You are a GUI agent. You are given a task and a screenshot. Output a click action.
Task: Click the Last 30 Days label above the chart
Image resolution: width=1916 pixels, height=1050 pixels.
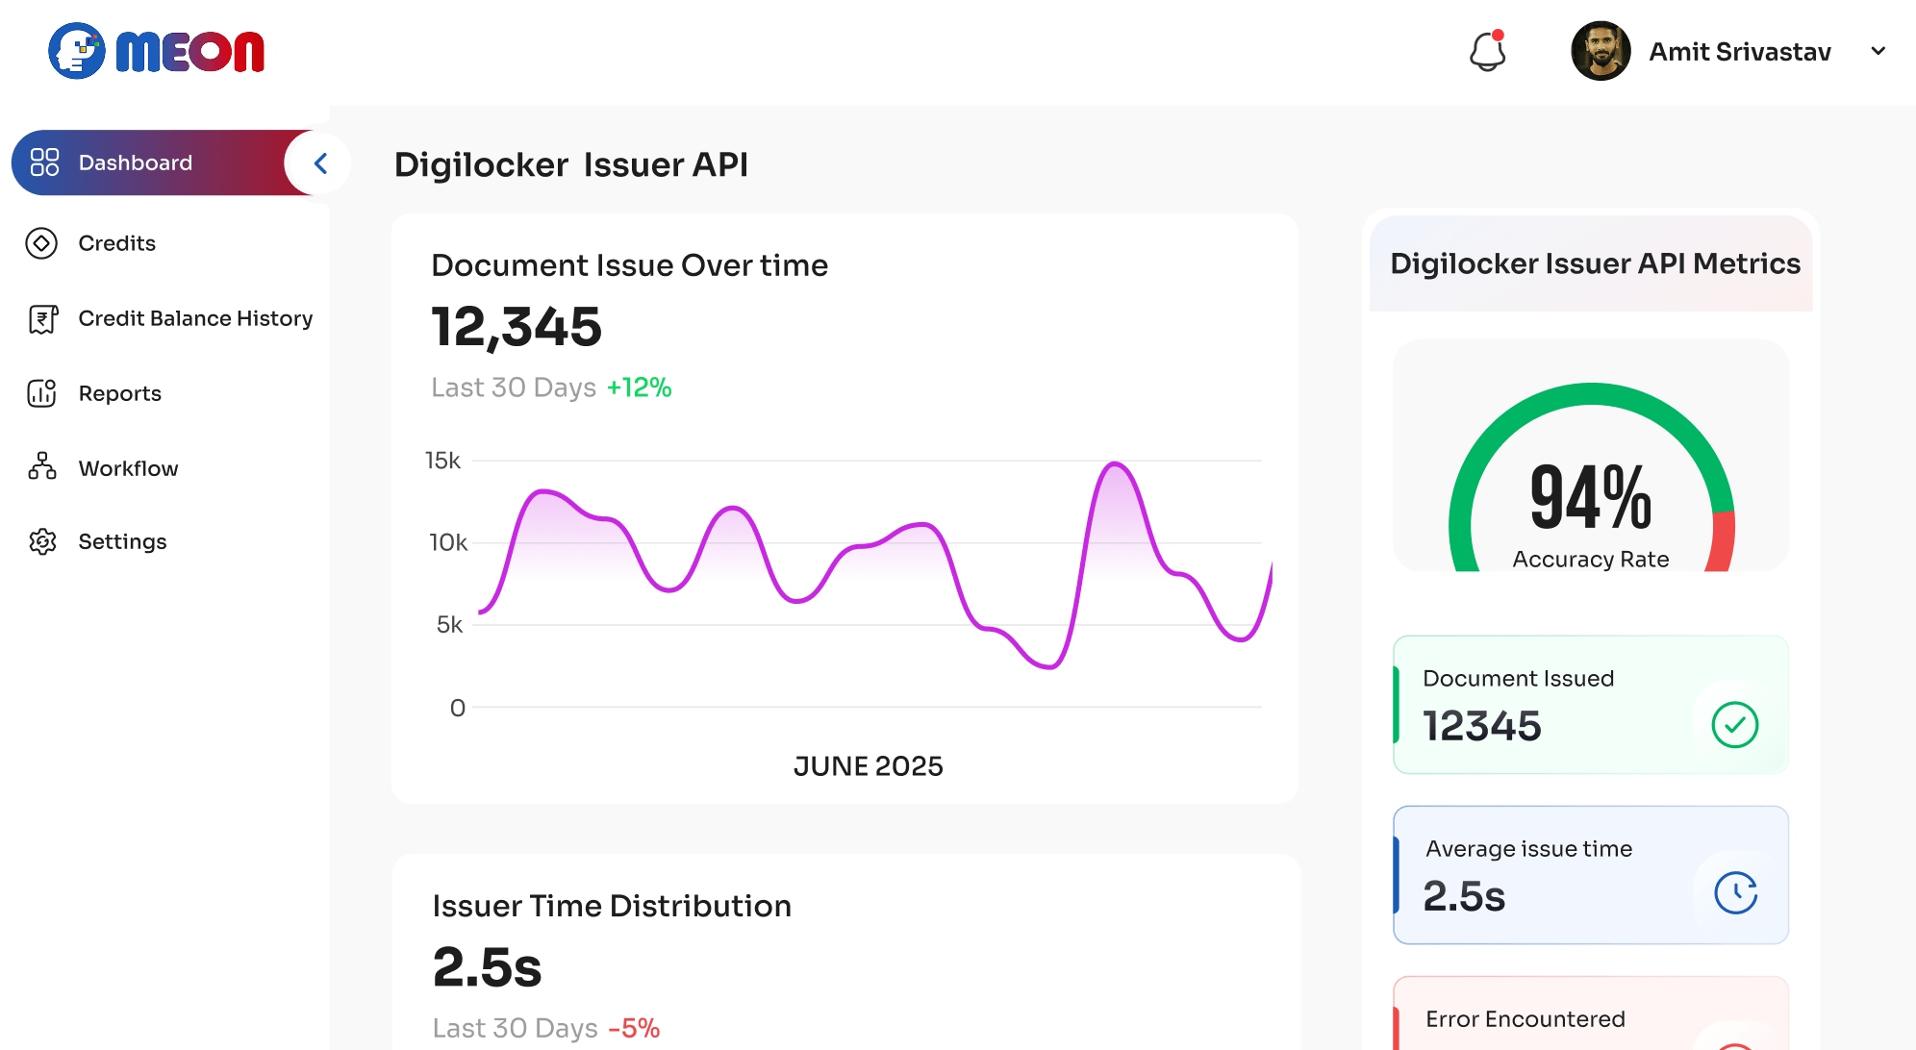[514, 387]
